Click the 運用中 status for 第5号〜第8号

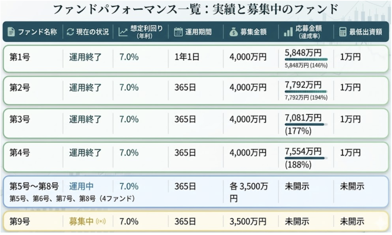pyautogui.click(x=81, y=187)
